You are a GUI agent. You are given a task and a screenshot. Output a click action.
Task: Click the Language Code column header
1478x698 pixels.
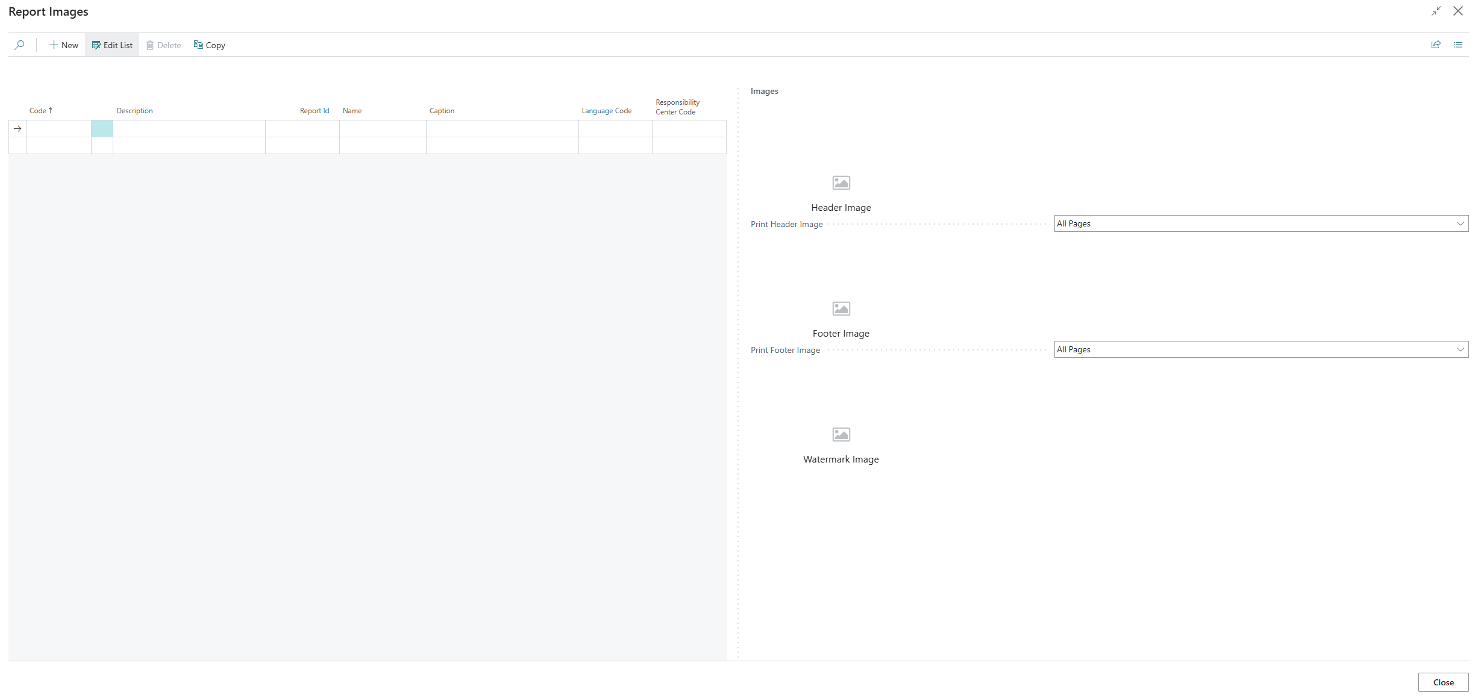coord(606,111)
